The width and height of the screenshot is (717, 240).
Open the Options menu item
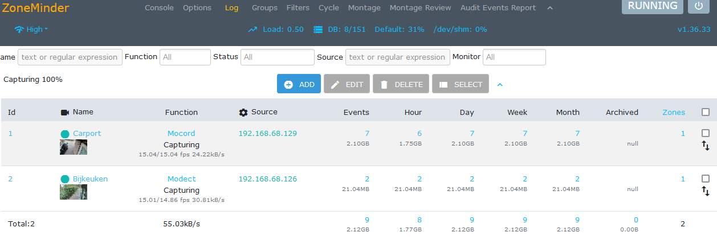tap(197, 8)
